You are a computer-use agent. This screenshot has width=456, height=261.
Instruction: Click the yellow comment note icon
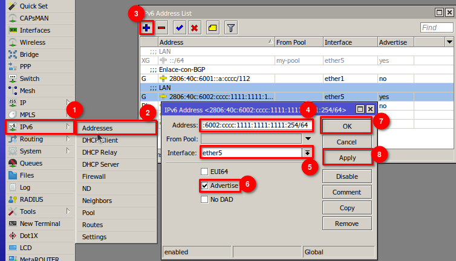(213, 28)
